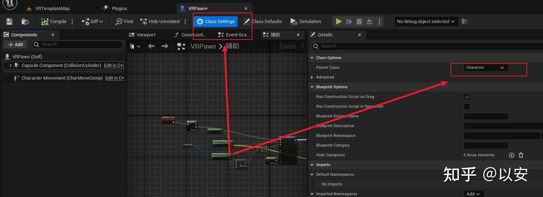The image size is (543, 197).
Task: Save the blueprint with floppy disk icon
Action: pyautogui.click(x=9, y=22)
